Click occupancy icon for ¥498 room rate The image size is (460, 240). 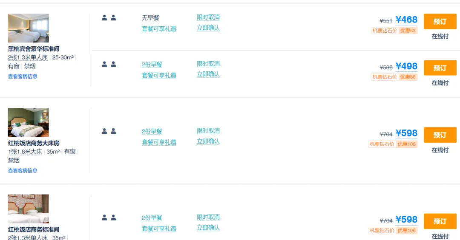pos(109,64)
